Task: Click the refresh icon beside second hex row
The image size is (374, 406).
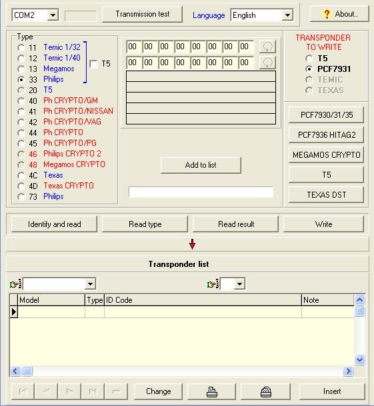Action: coord(267,63)
